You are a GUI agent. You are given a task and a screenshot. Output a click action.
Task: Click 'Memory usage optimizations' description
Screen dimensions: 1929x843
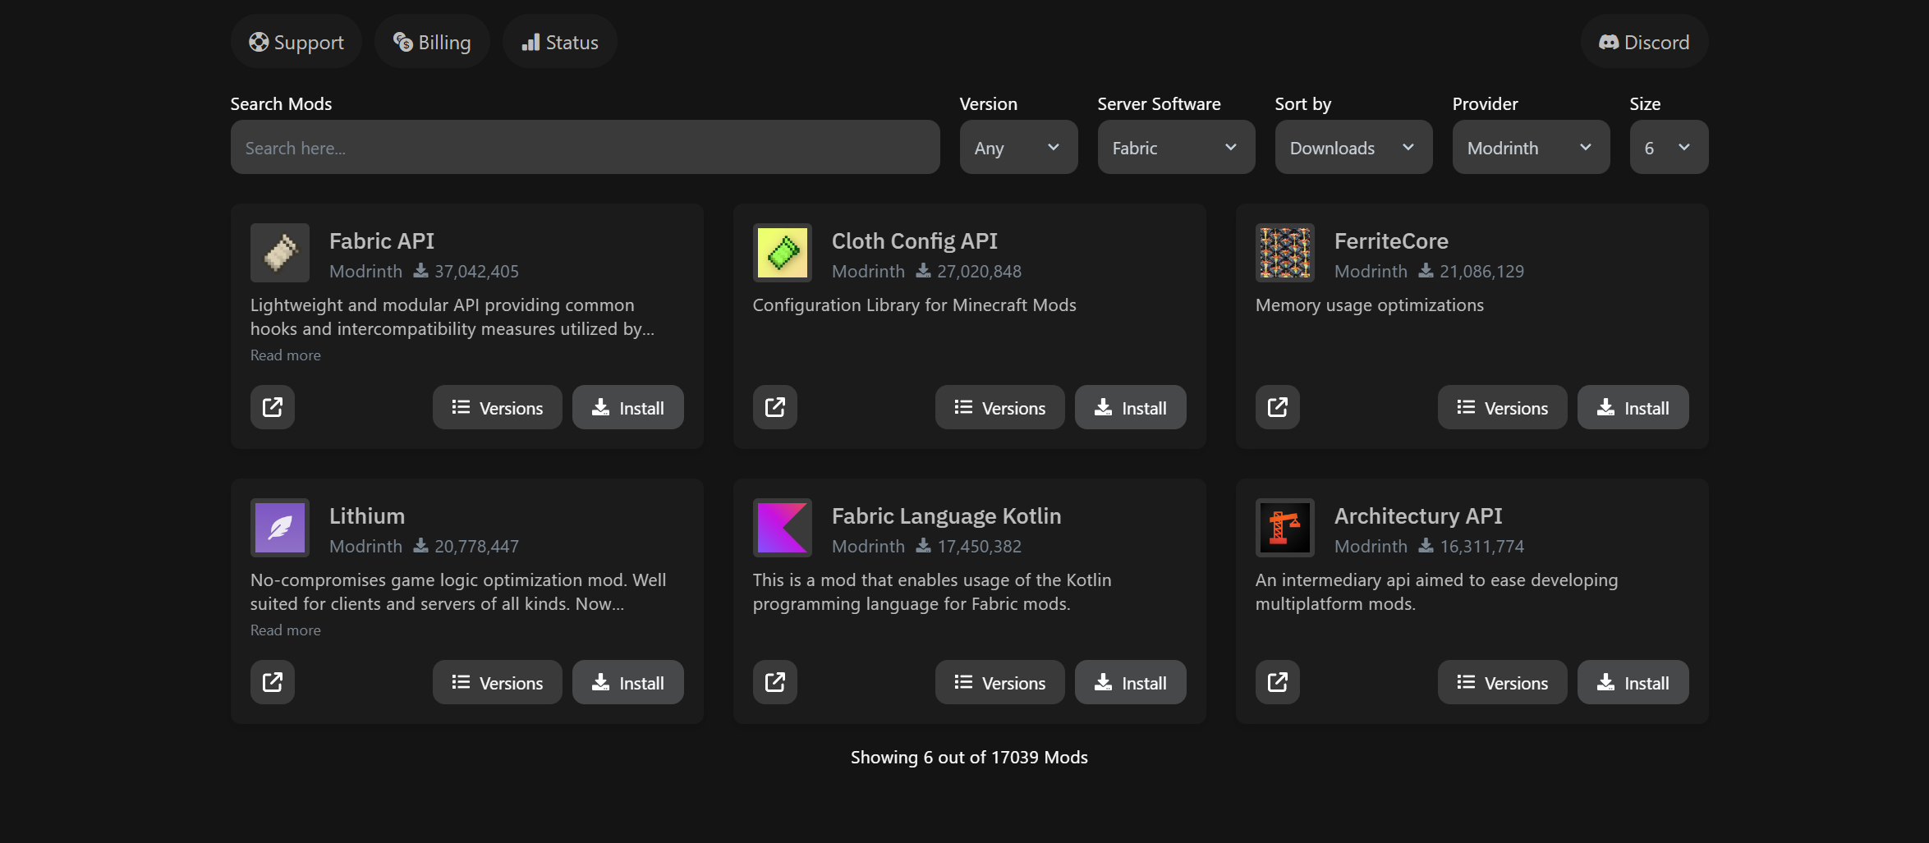pyautogui.click(x=1370, y=305)
